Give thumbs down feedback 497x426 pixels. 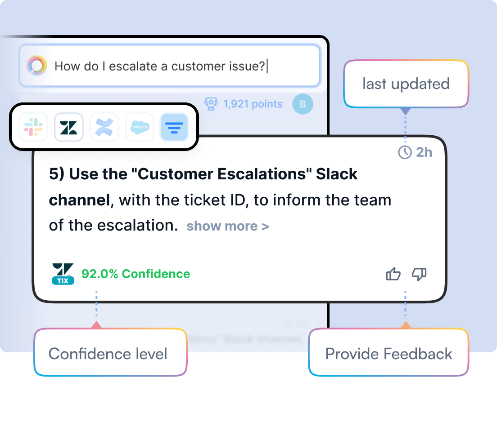click(419, 274)
